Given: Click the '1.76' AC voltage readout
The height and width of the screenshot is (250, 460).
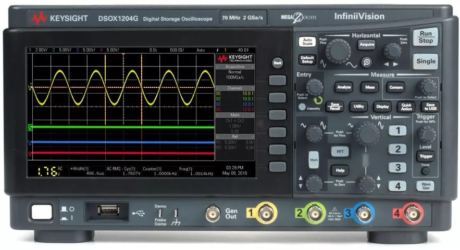Looking at the screenshot, I should click(47, 172).
